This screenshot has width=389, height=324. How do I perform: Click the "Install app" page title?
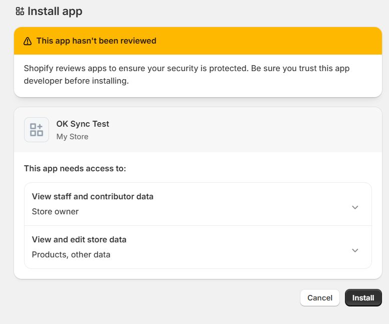click(55, 12)
